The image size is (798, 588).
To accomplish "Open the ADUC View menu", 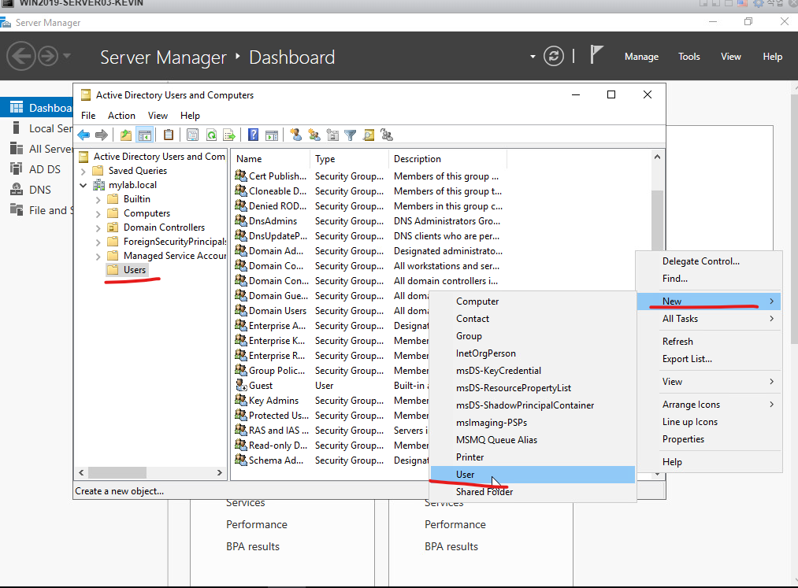I will pos(158,116).
